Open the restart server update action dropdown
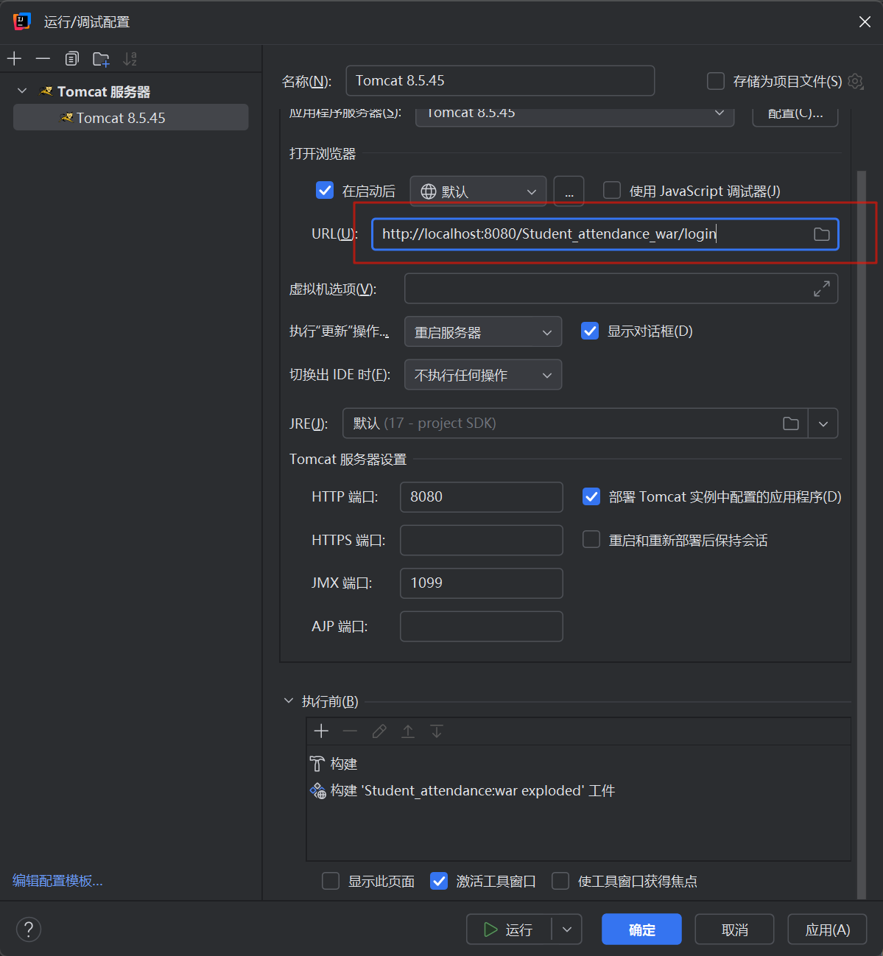The height and width of the screenshot is (956, 883). coord(482,332)
